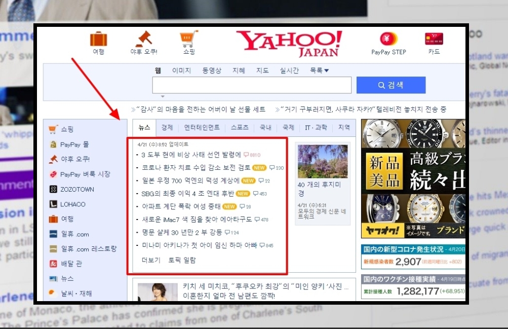Click comment icon beside 미나미 아키나가 headline
This screenshot has width=508, height=329.
pos(262,245)
